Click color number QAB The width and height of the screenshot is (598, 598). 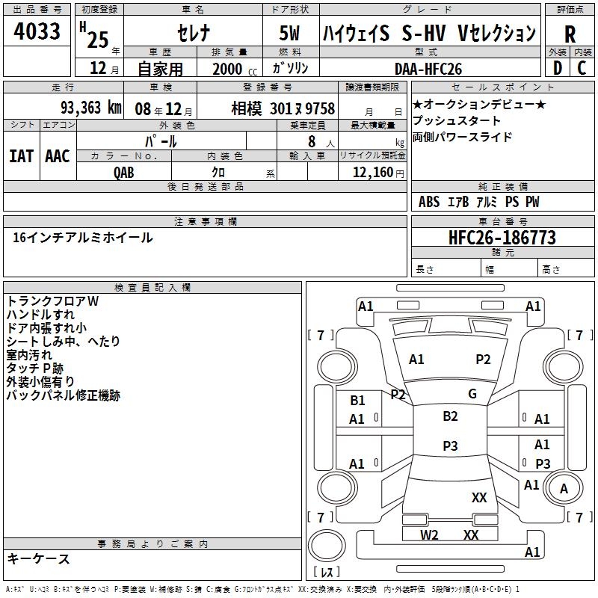(123, 173)
